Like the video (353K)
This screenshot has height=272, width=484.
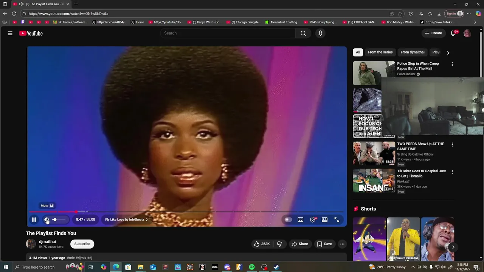pyautogui.click(x=262, y=244)
